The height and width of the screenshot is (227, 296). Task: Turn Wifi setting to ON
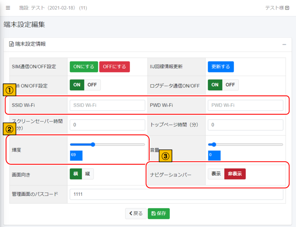pos(77,85)
